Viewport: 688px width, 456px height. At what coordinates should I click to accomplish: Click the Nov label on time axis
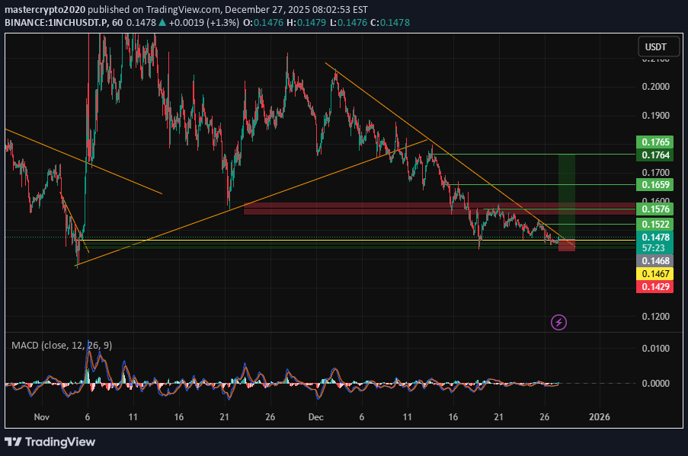[41, 417]
